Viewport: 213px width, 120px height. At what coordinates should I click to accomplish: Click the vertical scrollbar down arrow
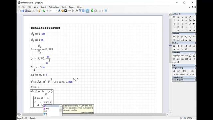(x=170, y=112)
